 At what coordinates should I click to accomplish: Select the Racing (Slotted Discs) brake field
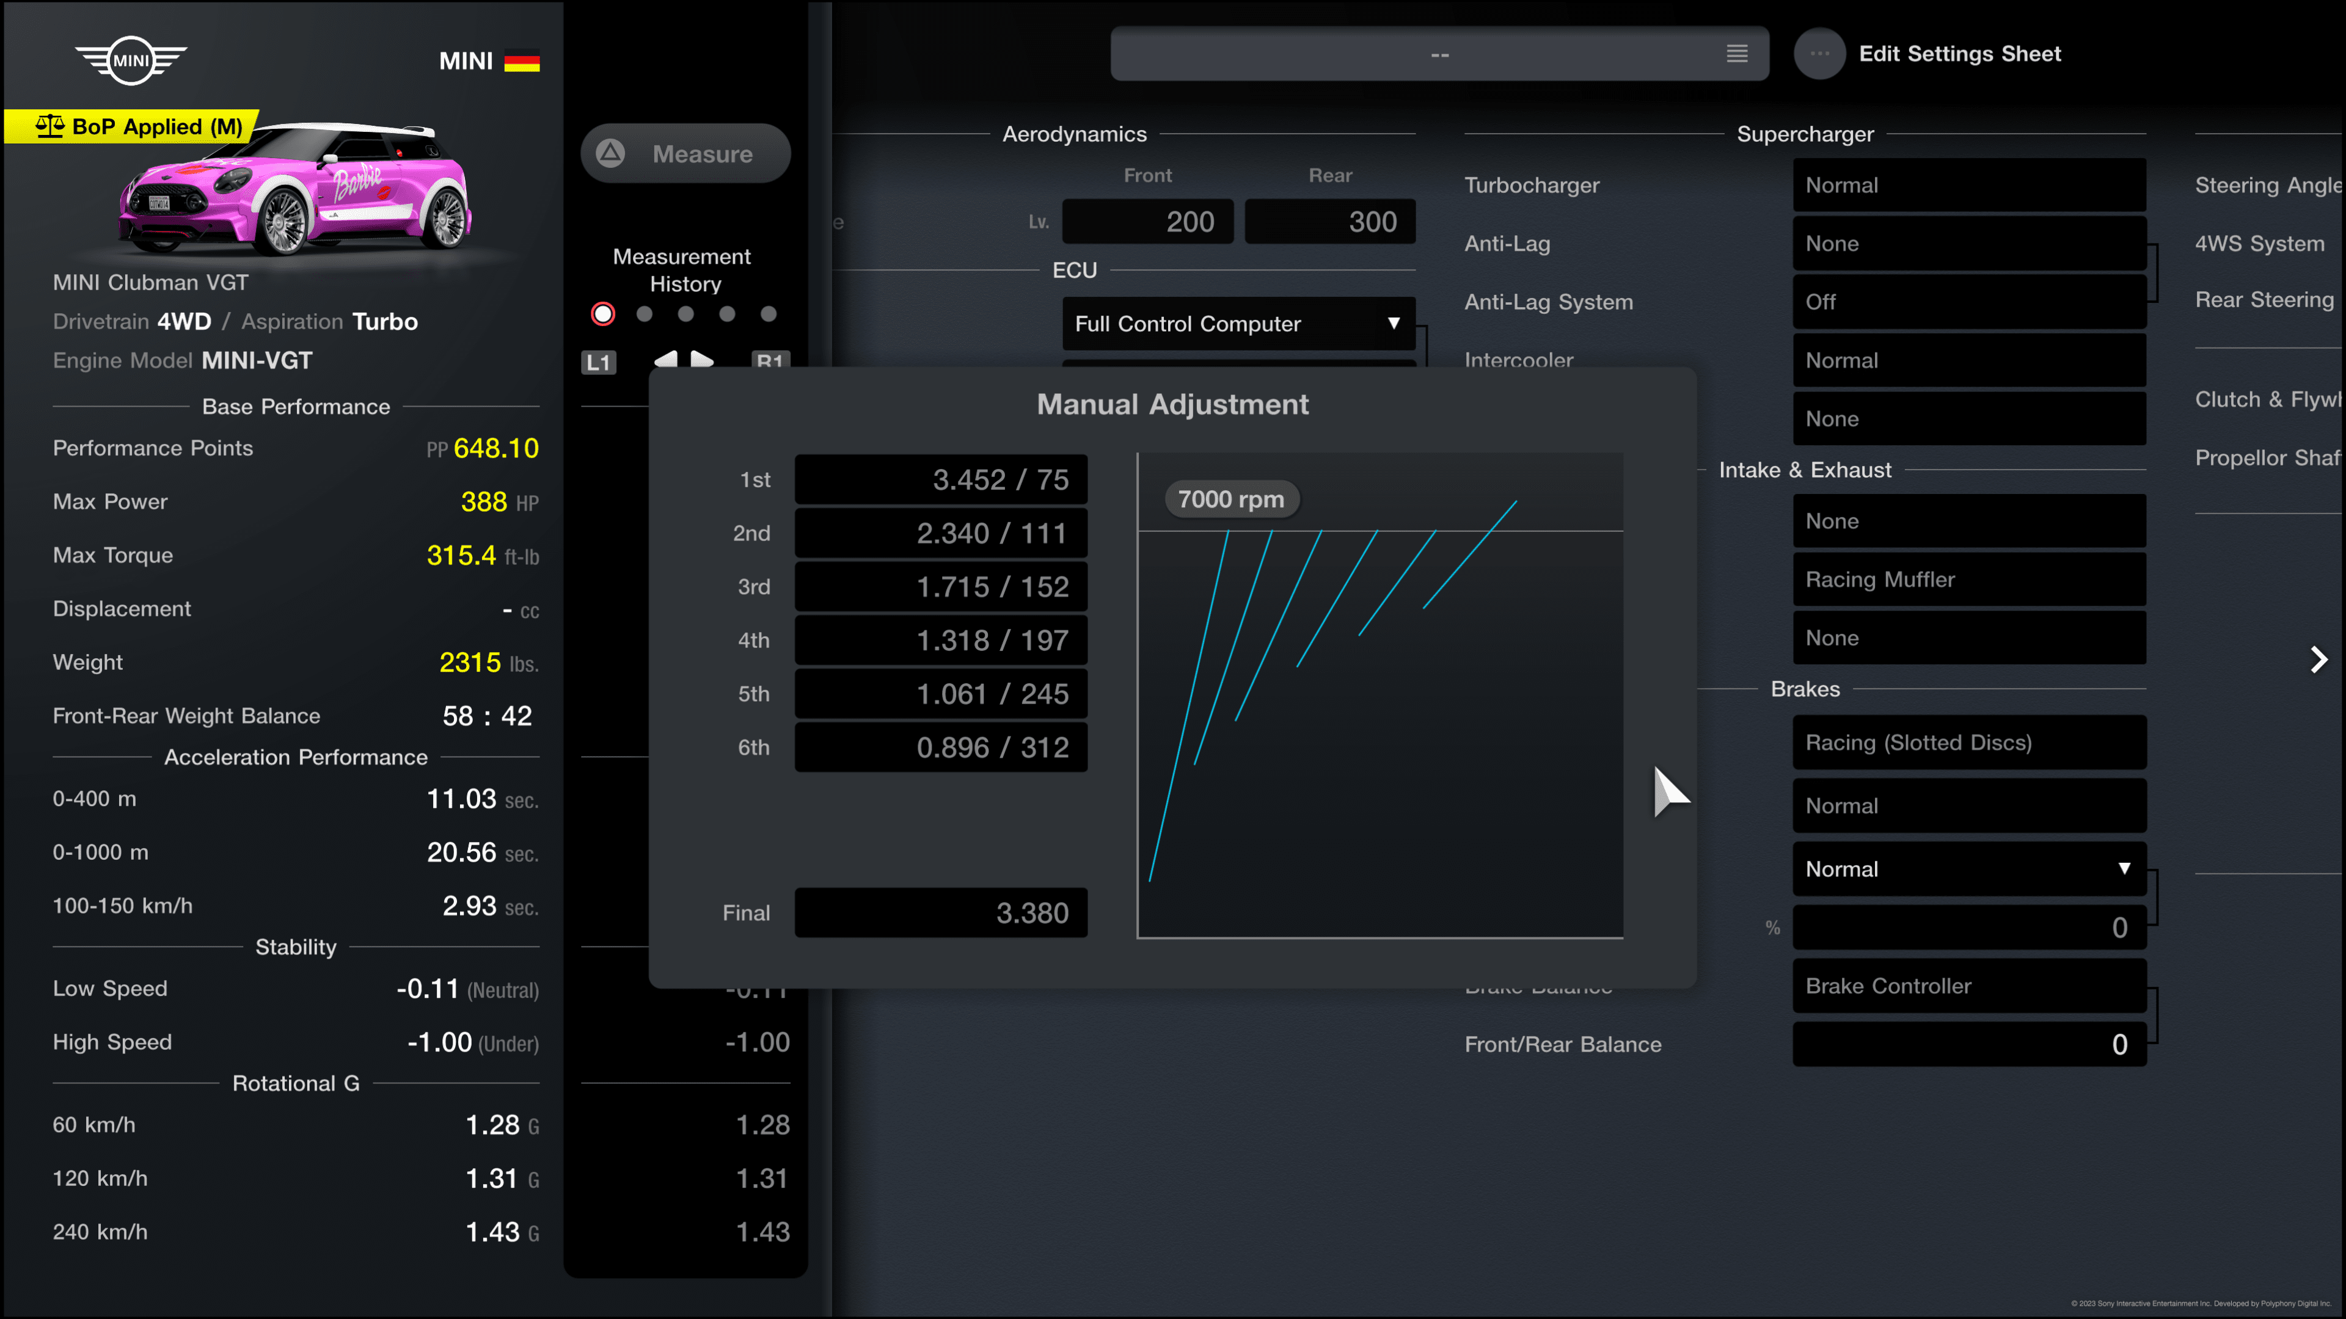(x=1969, y=743)
